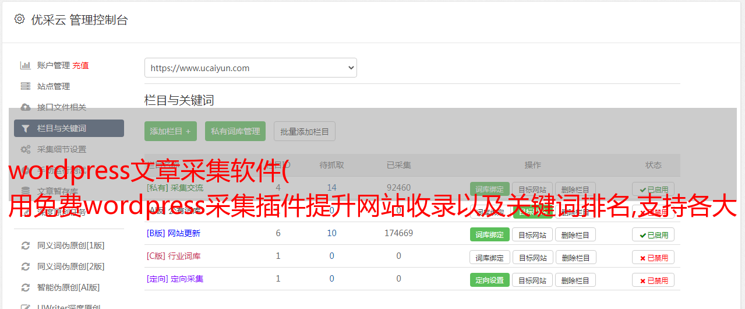Toggle 已启用 status for 网站更新

654,234
